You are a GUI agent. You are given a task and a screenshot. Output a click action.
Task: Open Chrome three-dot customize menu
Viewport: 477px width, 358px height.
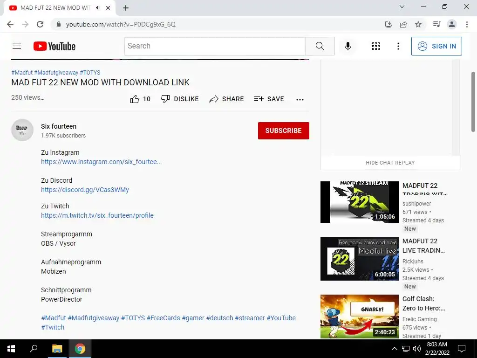pos(467,24)
